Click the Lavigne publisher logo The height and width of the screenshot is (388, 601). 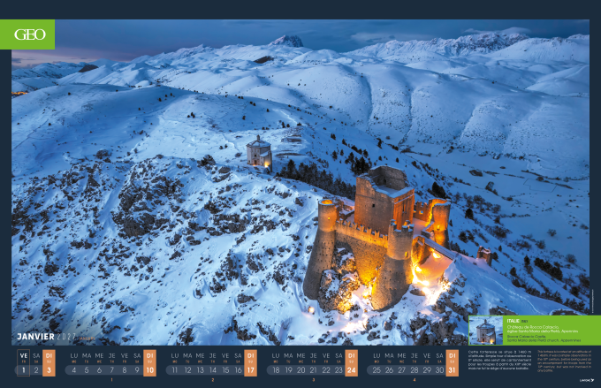point(584,381)
